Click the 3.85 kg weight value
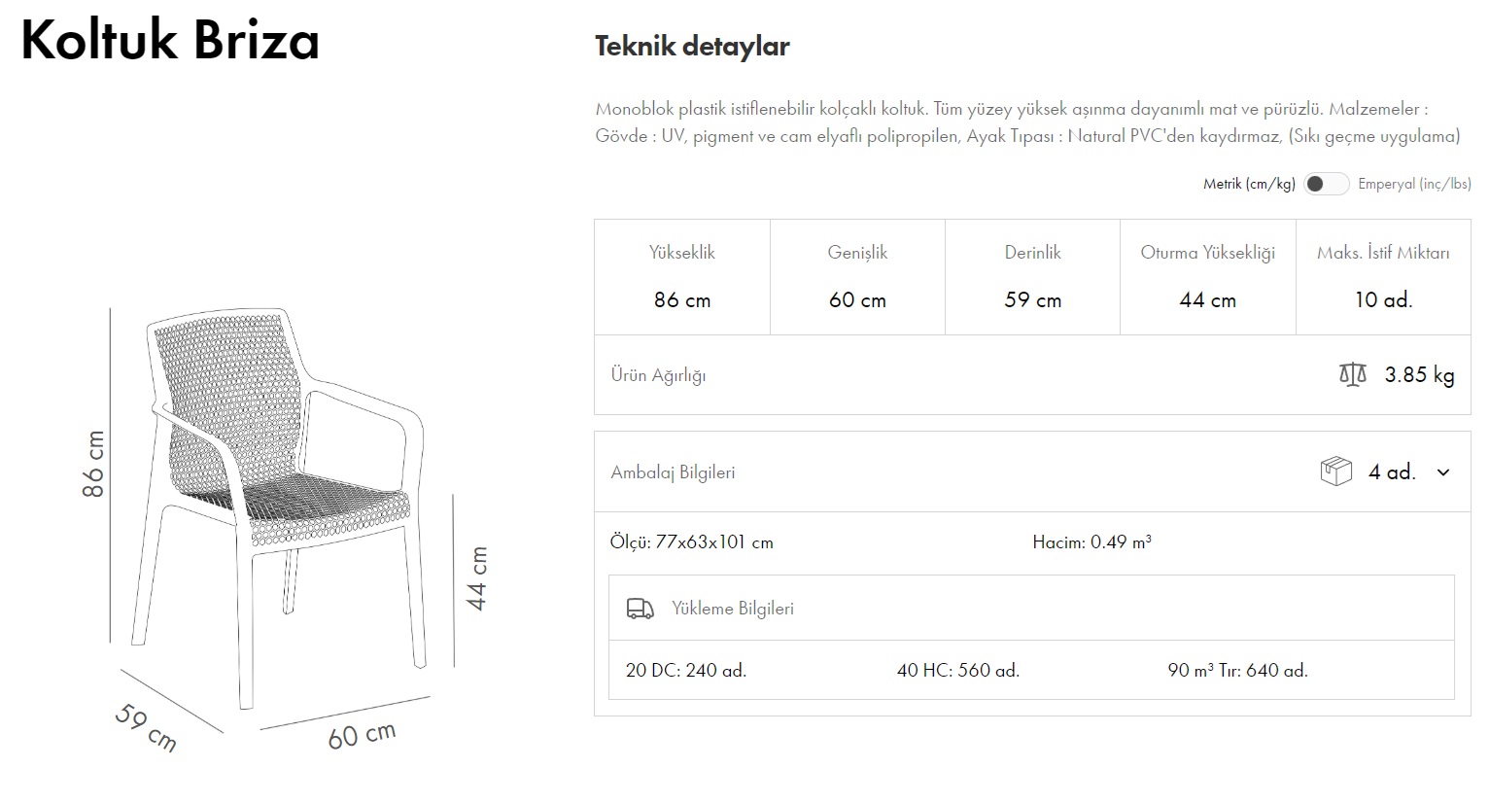The height and width of the screenshot is (803, 1489). click(x=1419, y=375)
